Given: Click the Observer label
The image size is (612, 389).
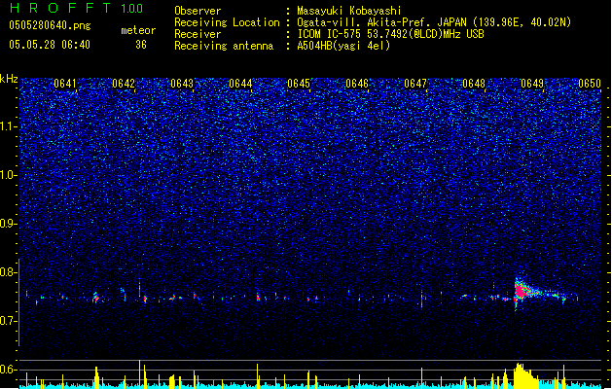Looking at the screenshot, I should click(x=198, y=11).
